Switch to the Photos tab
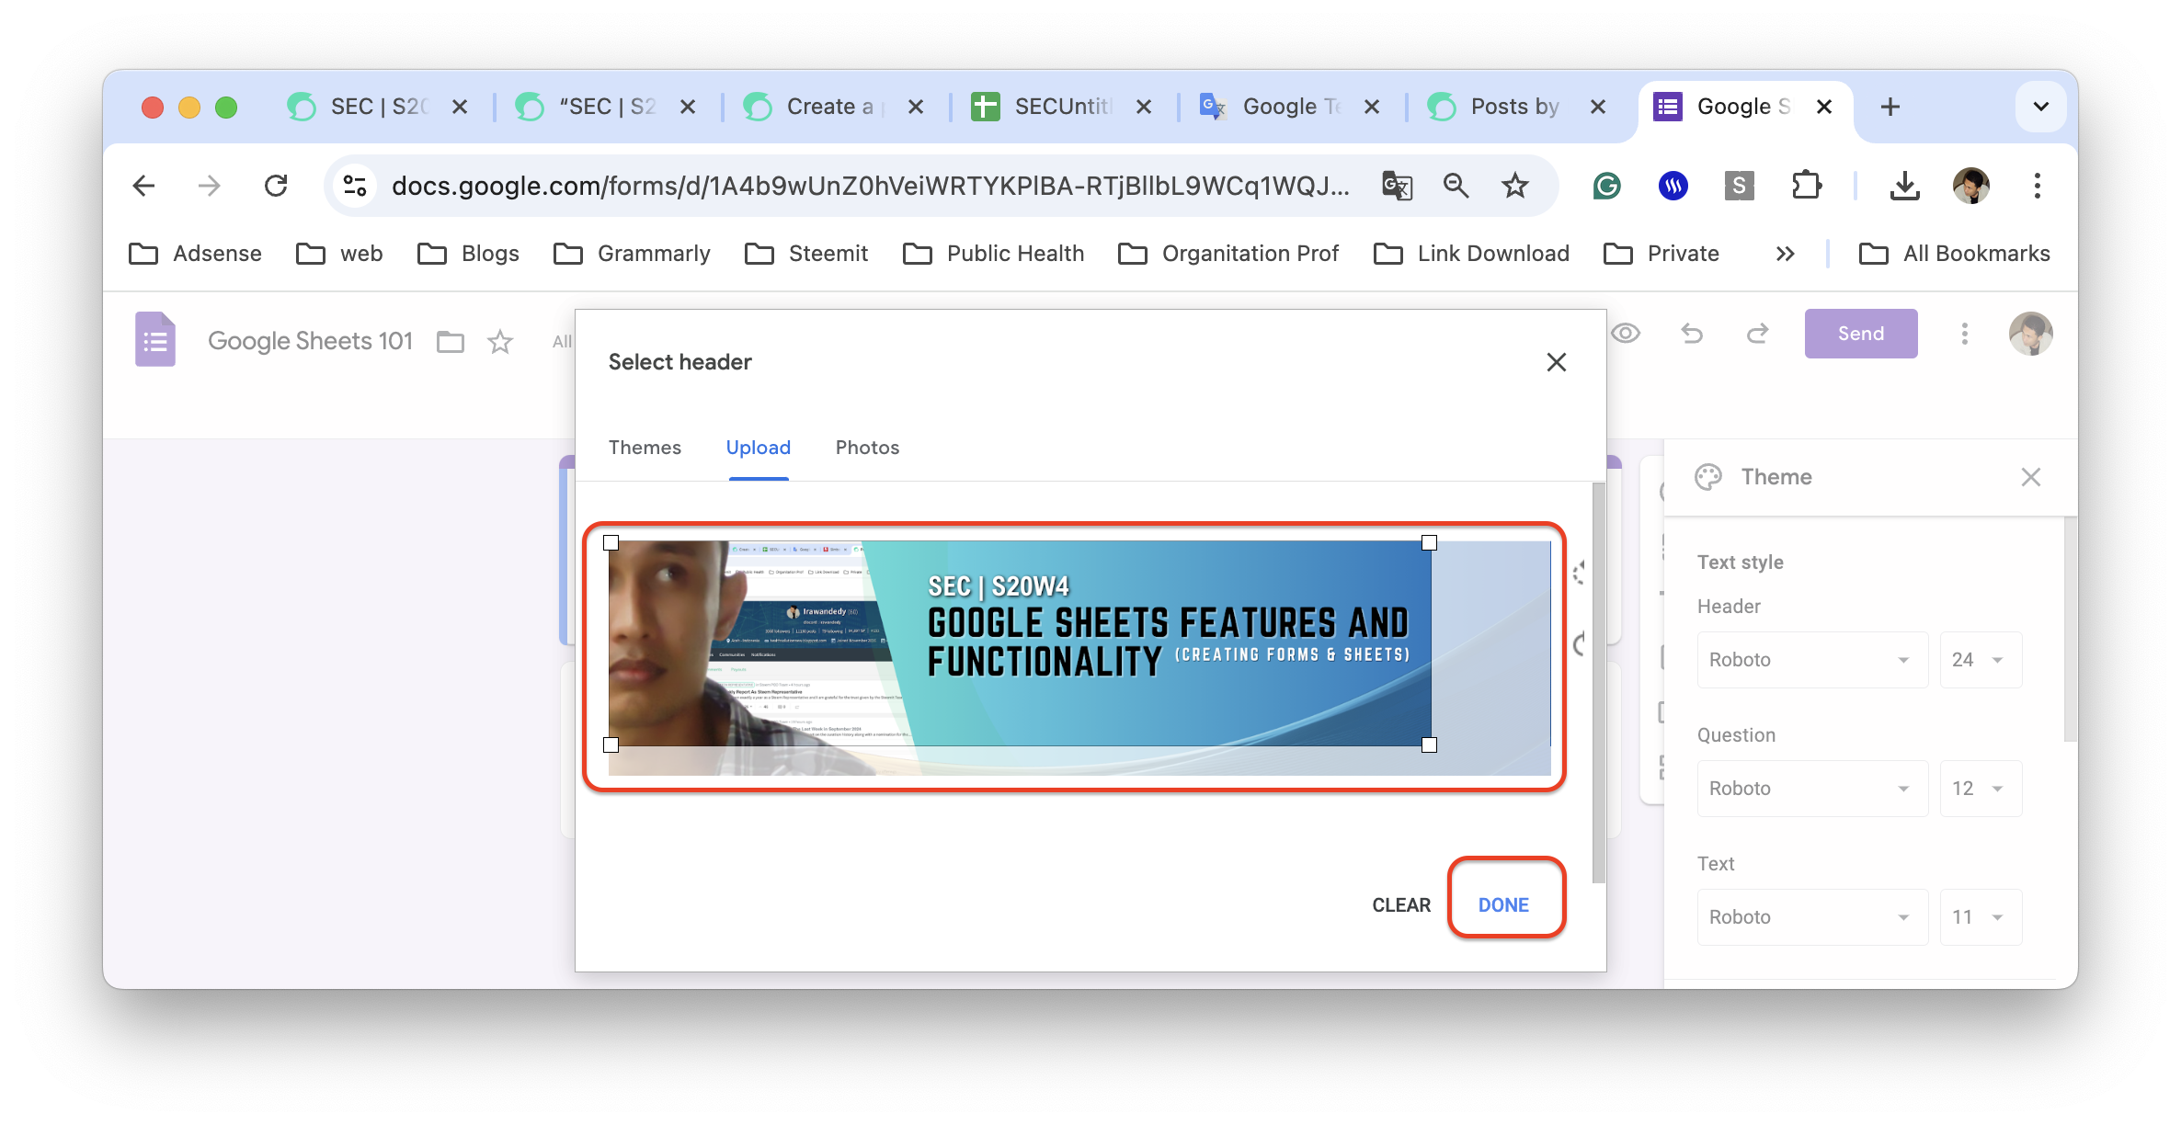This screenshot has height=1125, width=2181. [867, 448]
